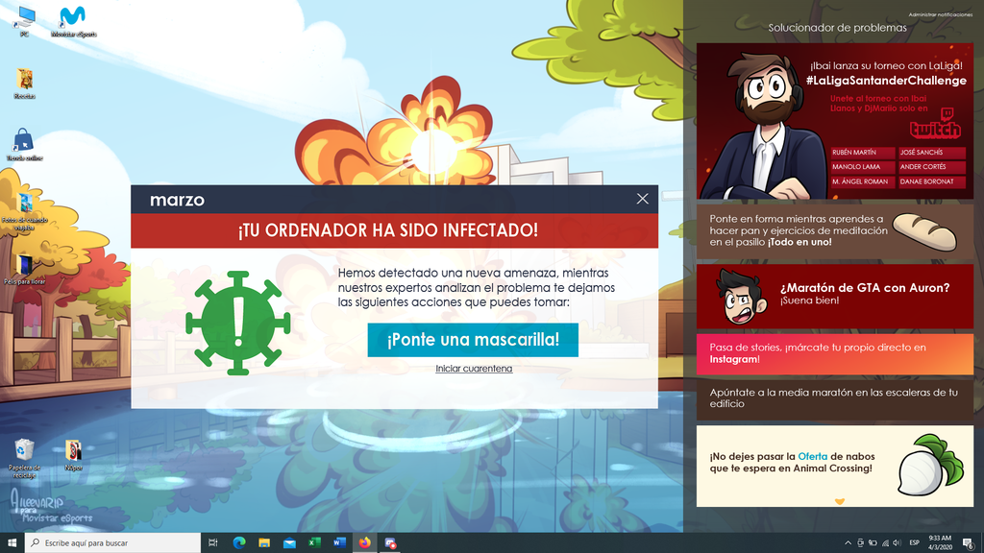Image resolution: width=984 pixels, height=553 pixels.
Task: Check the battery tray icon
Action: pyautogui.click(x=873, y=543)
